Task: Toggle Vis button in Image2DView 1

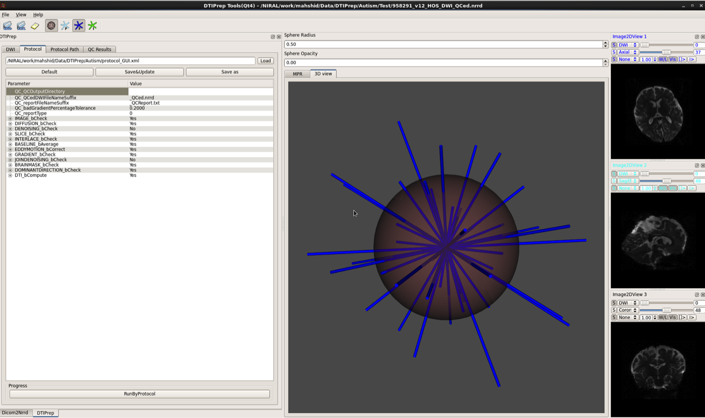Action: (673, 59)
